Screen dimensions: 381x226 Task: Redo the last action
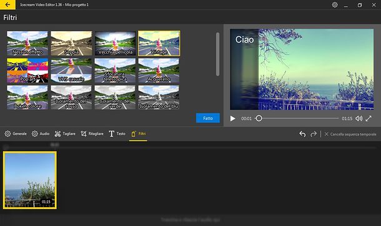coord(314,134)
